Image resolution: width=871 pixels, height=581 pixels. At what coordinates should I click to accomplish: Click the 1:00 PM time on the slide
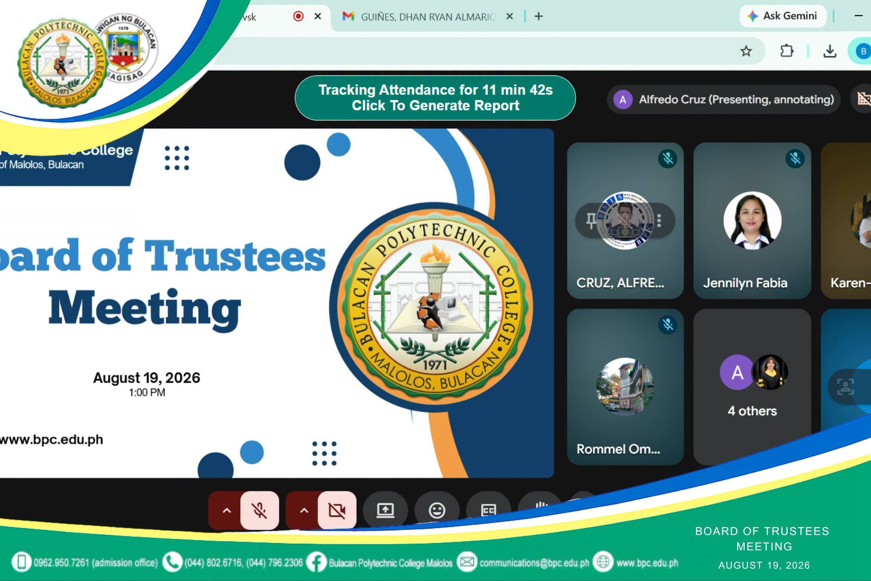[x=147, y=392]
